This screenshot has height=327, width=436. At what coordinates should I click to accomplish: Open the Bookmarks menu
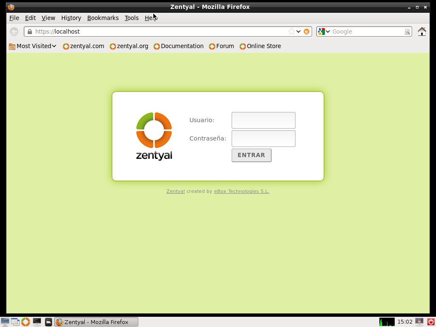(103, 18)
